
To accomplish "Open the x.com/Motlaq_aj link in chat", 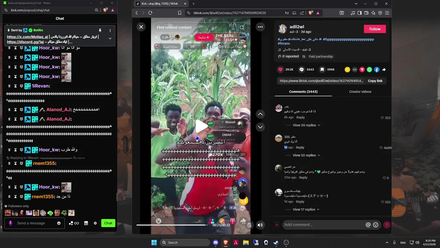I will pyautogui.click(x=27, y=37).
